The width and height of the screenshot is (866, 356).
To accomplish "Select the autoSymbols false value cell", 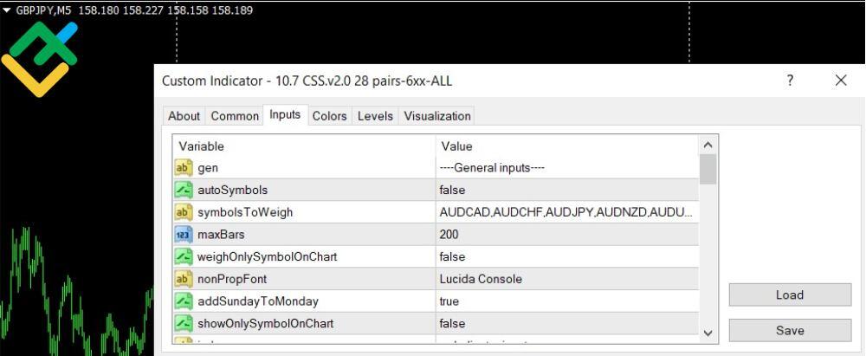I will 567,191.
